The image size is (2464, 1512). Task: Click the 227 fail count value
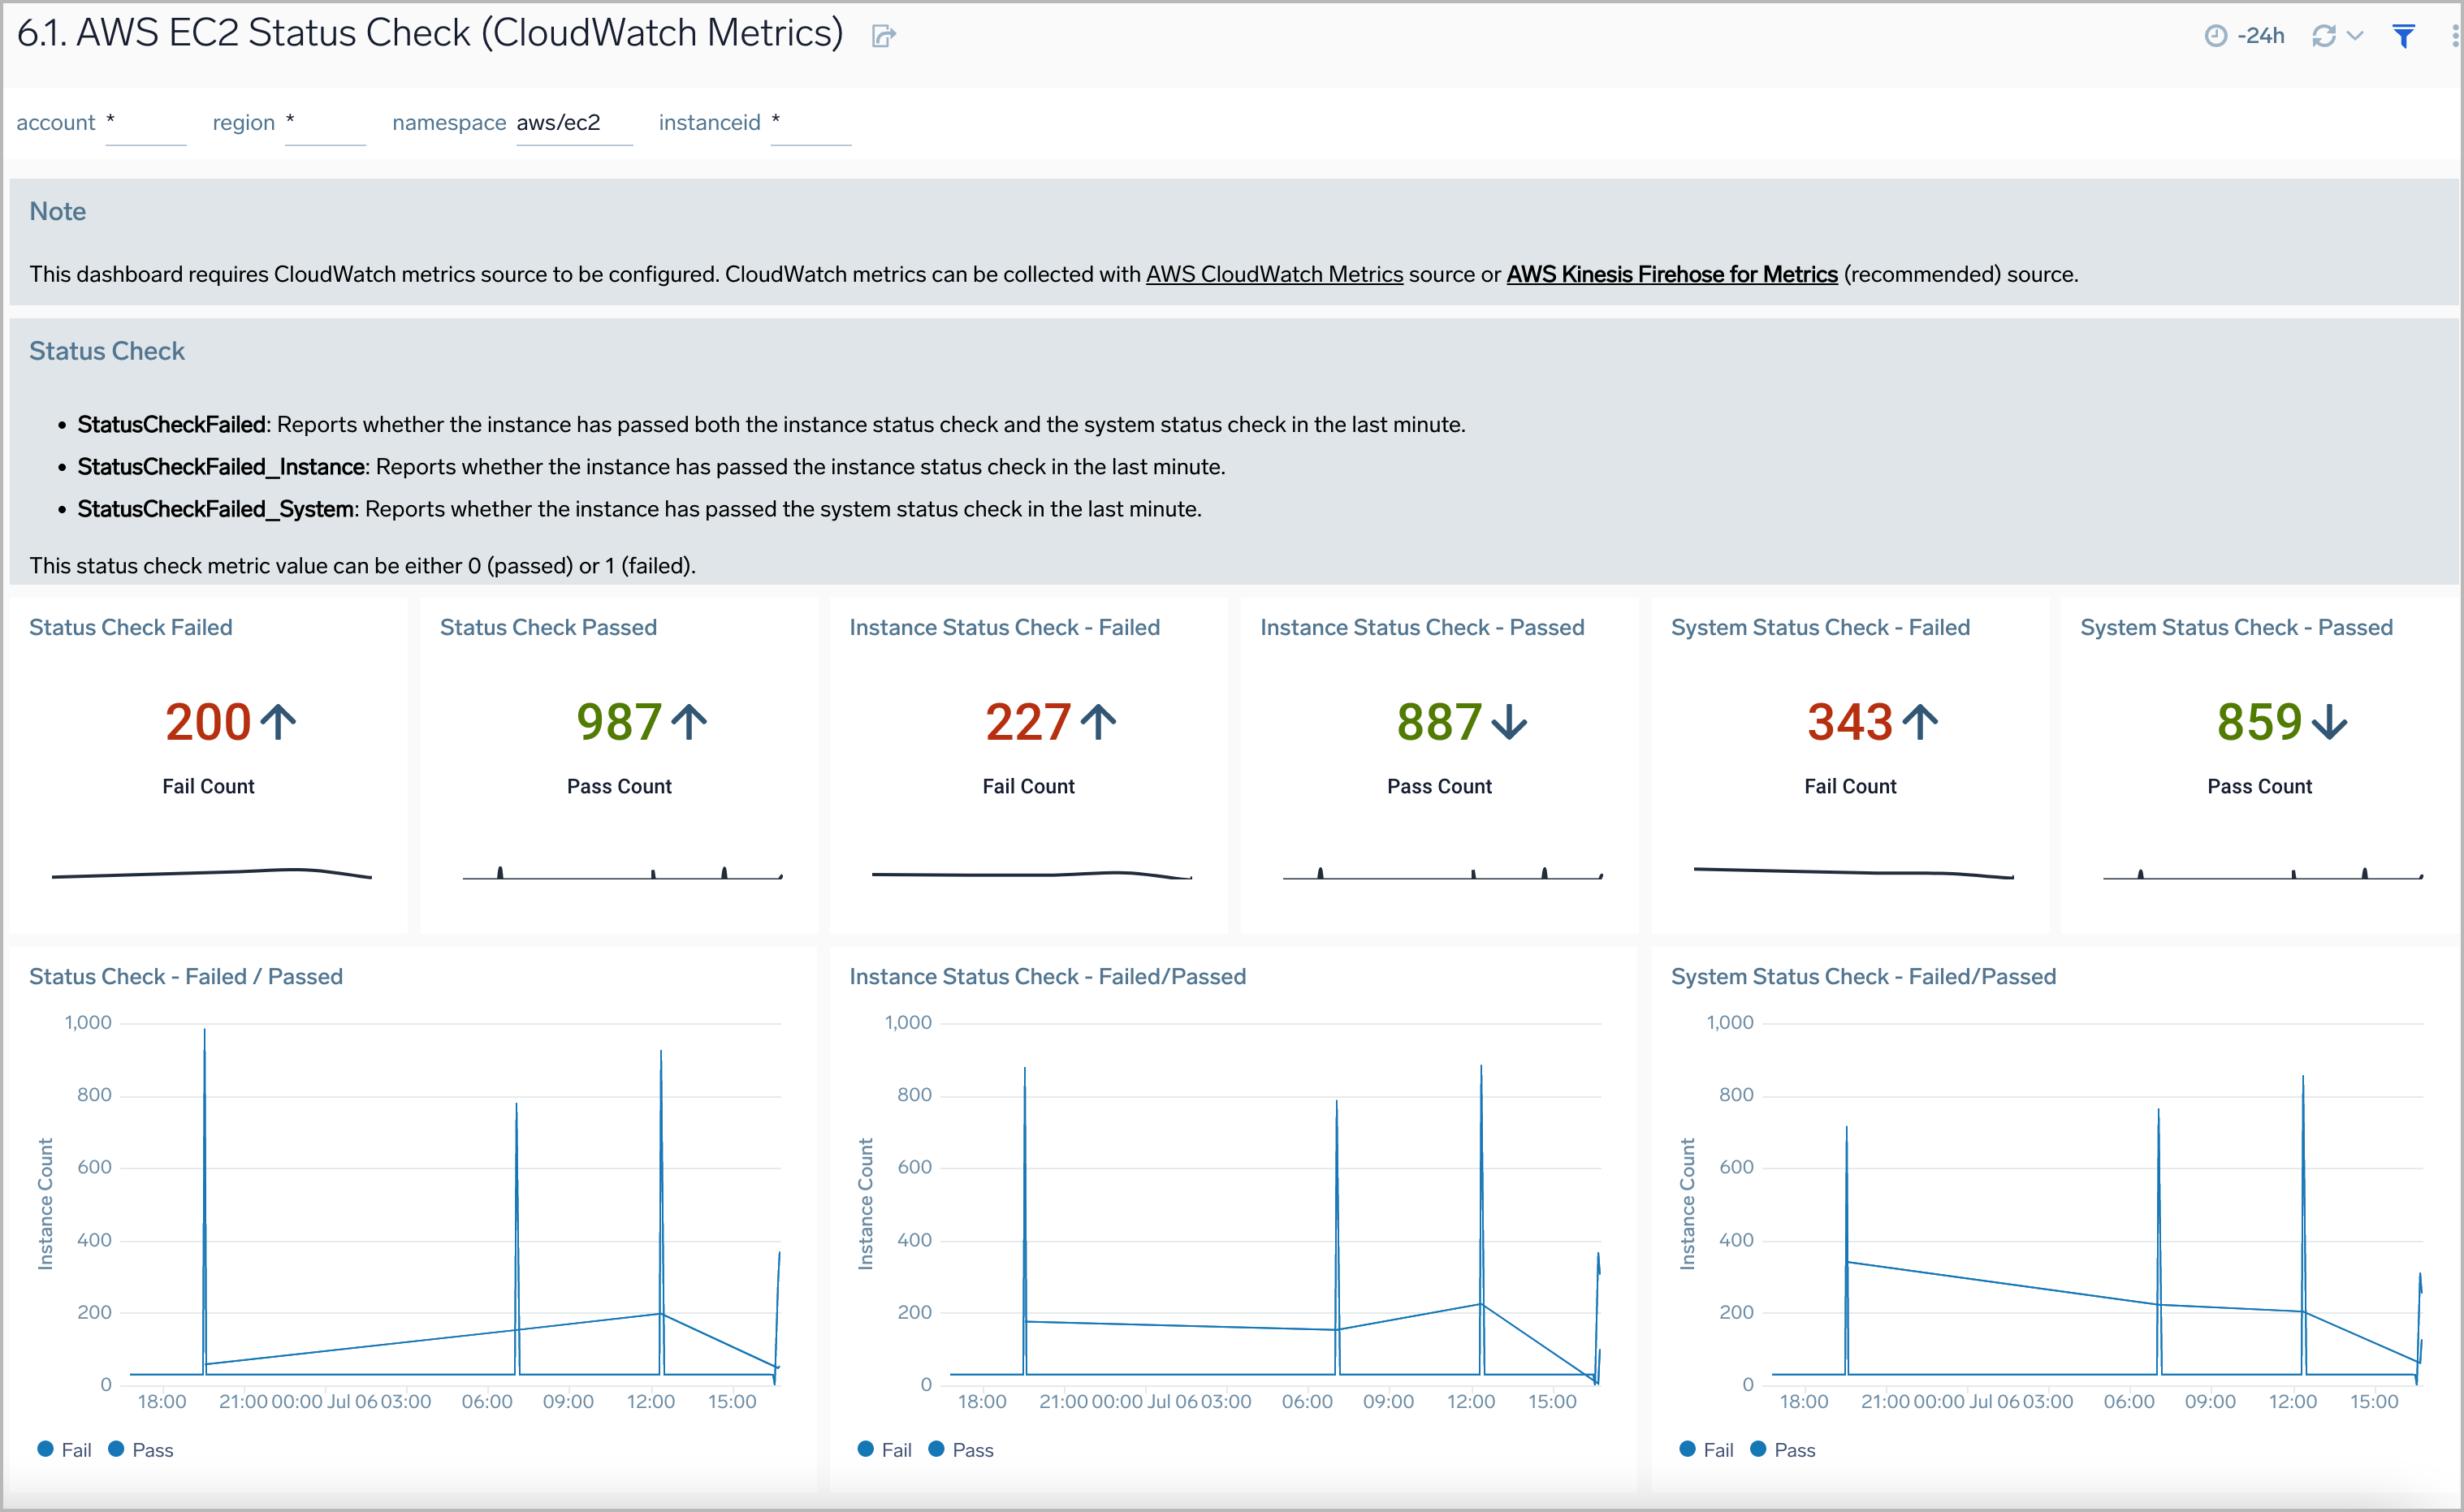pos(1028,722)
